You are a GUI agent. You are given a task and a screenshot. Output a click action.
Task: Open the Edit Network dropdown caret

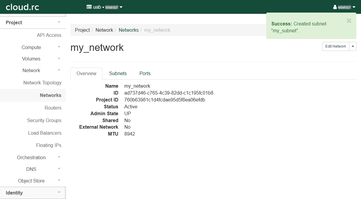[353, 46]
